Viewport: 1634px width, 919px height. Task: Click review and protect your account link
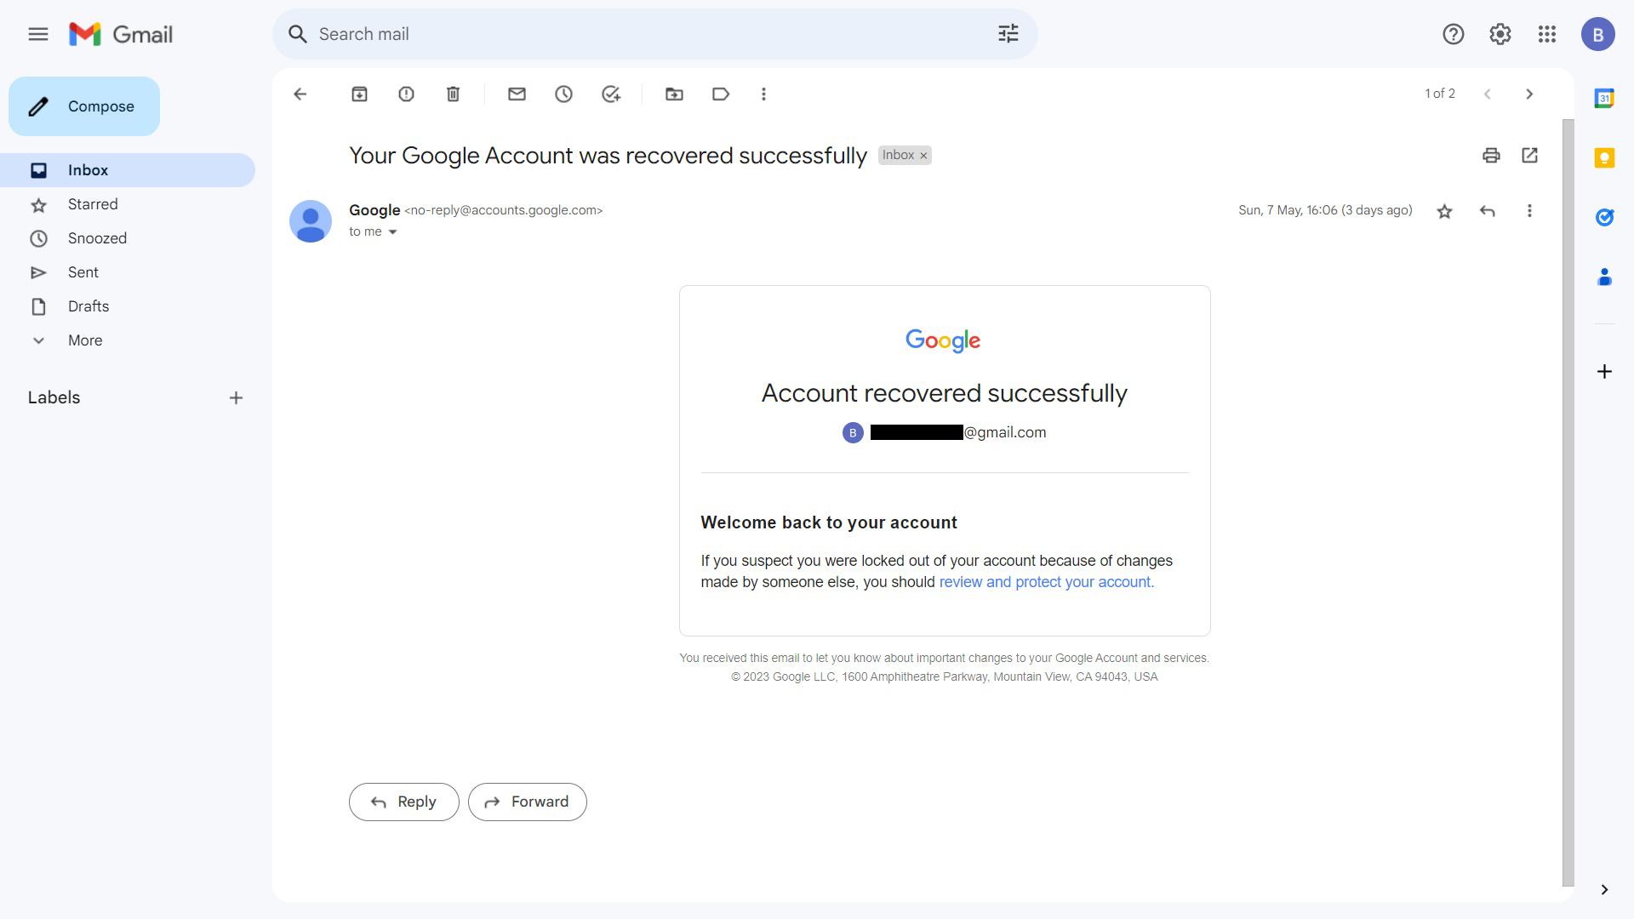click(x=1046, y=582)
